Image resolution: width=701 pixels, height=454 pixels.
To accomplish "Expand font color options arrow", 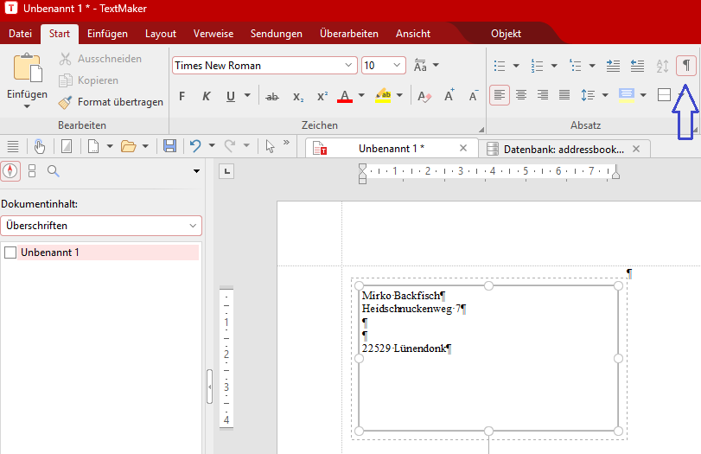I will click(361, 95).
